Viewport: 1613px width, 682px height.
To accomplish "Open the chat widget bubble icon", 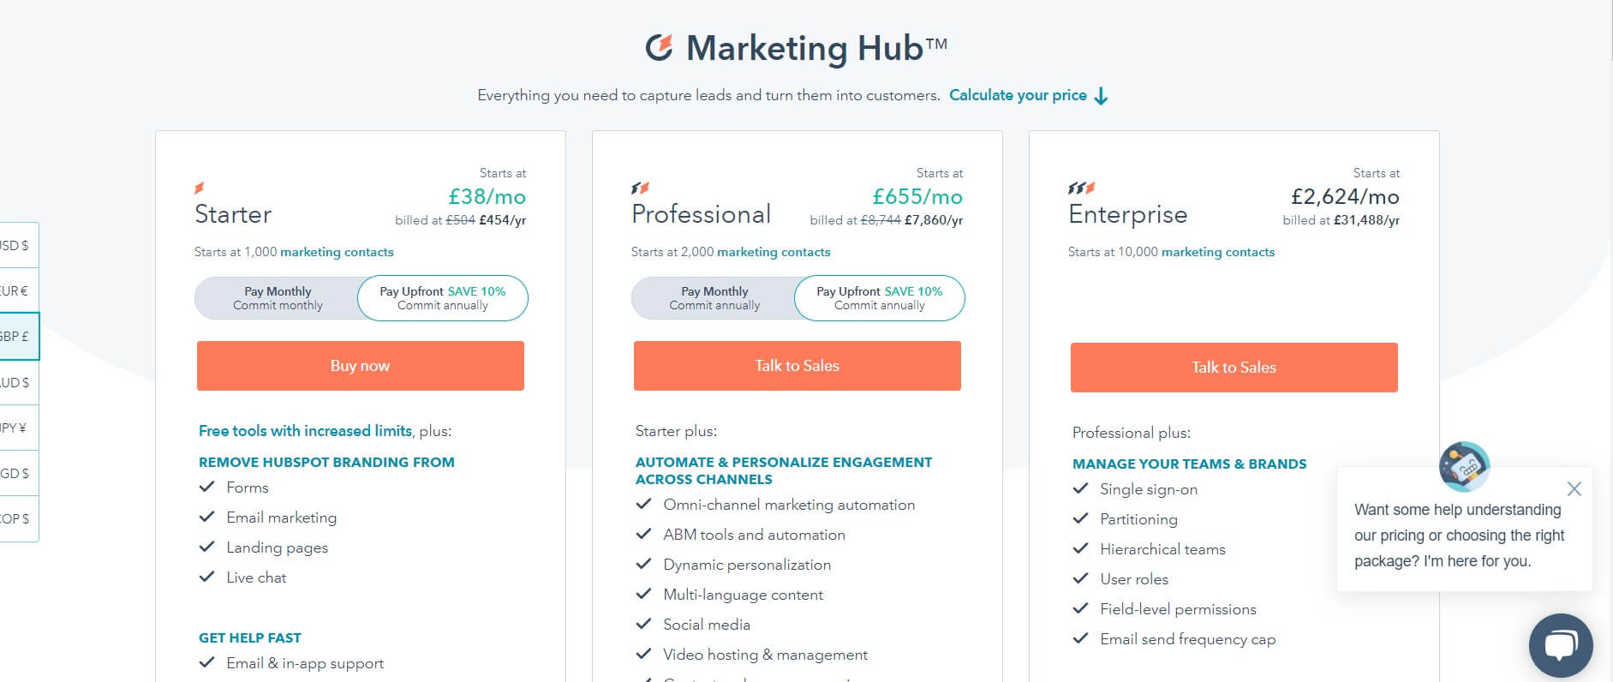I will [x=1561, y=645].
